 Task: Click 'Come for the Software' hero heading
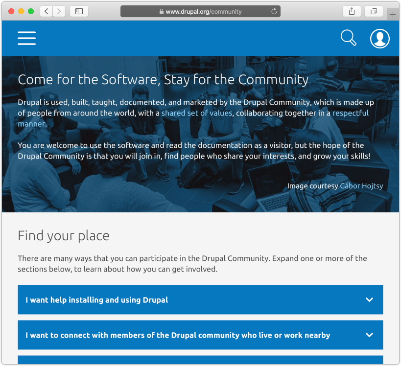163,80
